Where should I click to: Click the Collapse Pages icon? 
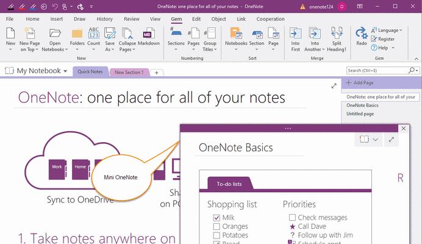click(x=127, y=33)
